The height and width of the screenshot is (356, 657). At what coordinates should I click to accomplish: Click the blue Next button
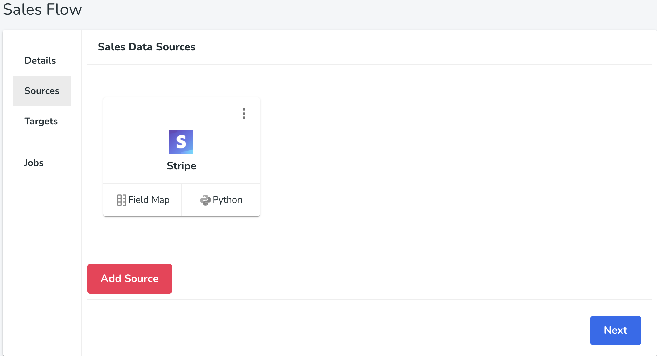pyautogui.click(x=616, y=330)
